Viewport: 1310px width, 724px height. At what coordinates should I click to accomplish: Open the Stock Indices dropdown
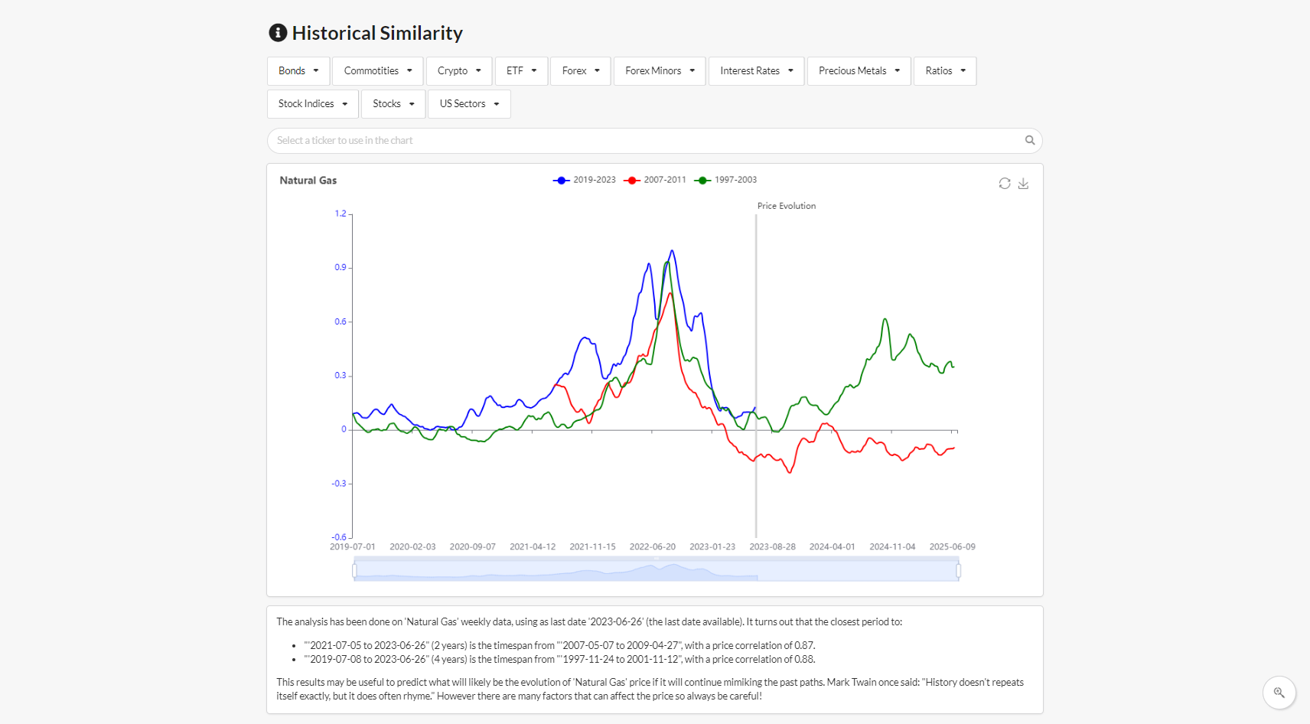312,103
